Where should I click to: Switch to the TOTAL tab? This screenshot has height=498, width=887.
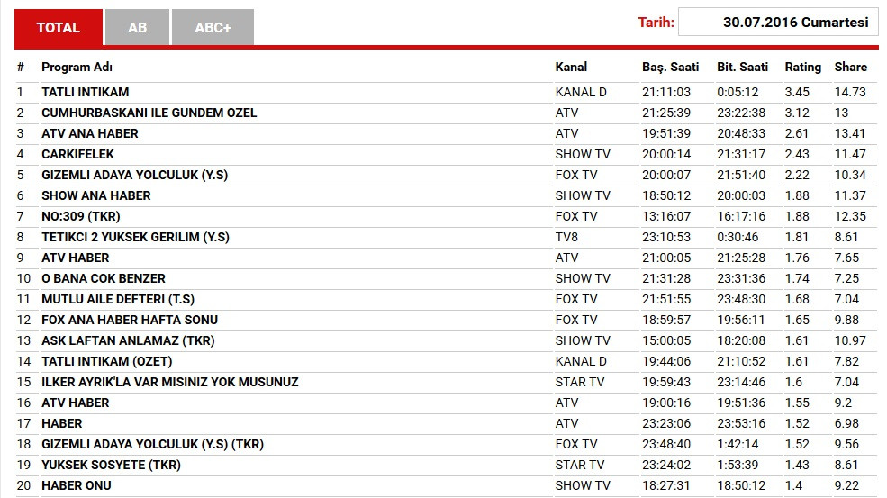click(x=59, y=27)
